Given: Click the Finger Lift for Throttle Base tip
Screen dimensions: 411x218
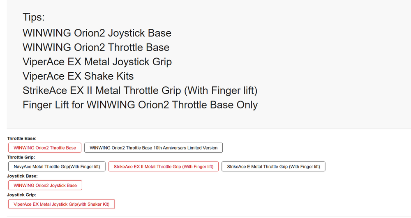Looking at the screenshot, I should 140,105.
